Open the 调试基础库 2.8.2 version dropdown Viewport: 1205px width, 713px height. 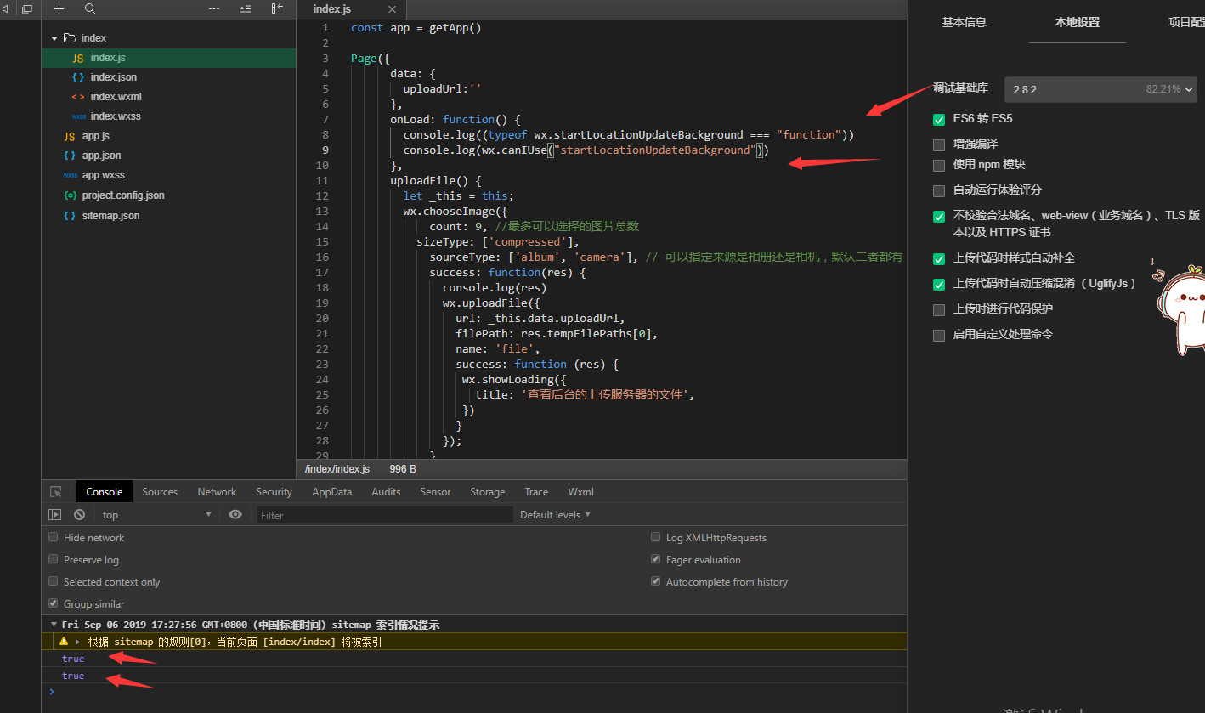(x=1100, y=89)
